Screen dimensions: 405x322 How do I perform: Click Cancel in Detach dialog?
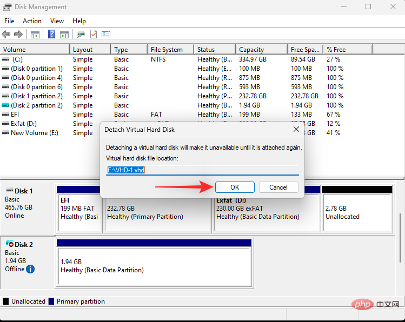278,187
